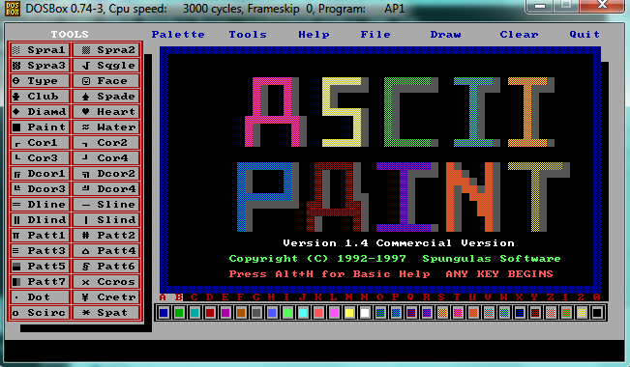Click the ASCII Paint splash canvas
The height and width of the screenshot is (367, 630).
[x=380, y=171]
